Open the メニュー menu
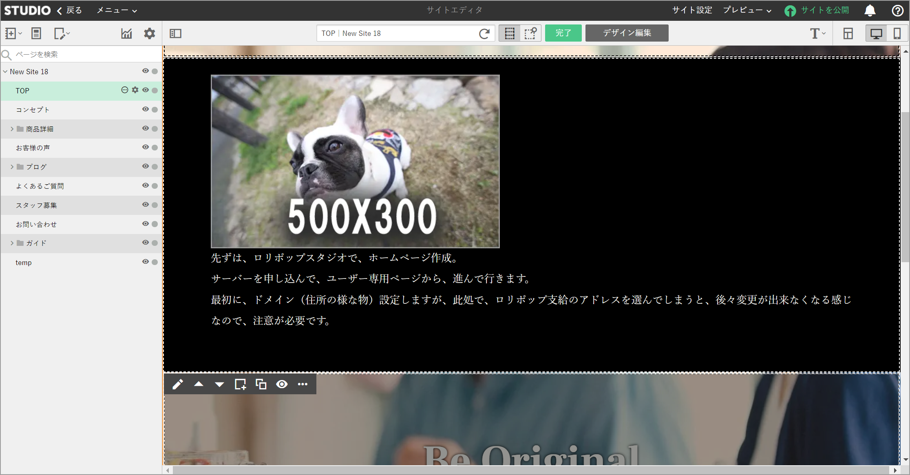The image size is (910, 475). [x=116, y=10]
